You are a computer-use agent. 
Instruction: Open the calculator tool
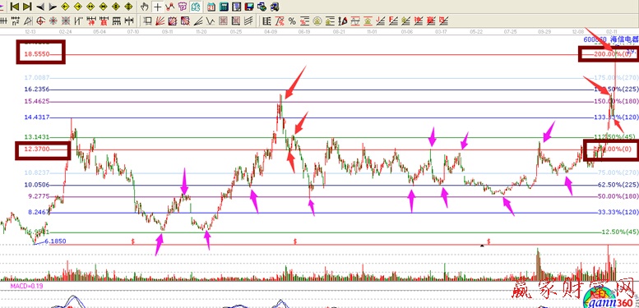coord(224,7)
